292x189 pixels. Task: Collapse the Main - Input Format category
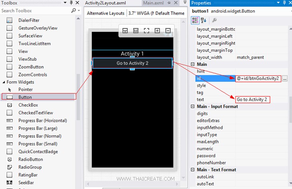(193, 106)
